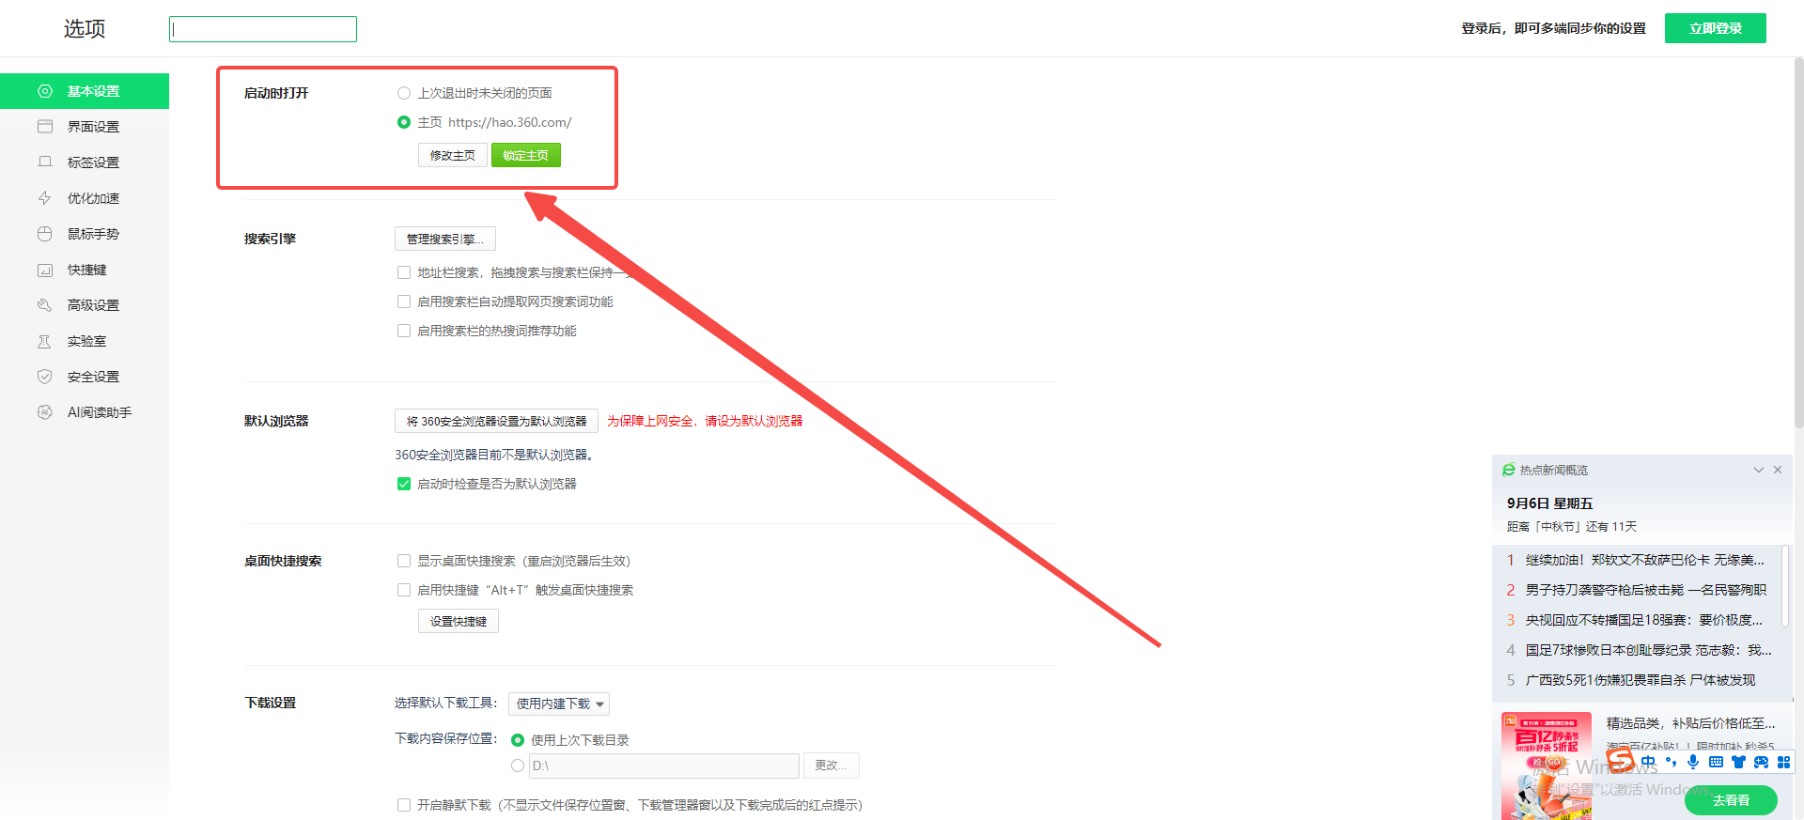
Task: Open the IME soft keyboard icon
Action: [x=1716, y=762]
